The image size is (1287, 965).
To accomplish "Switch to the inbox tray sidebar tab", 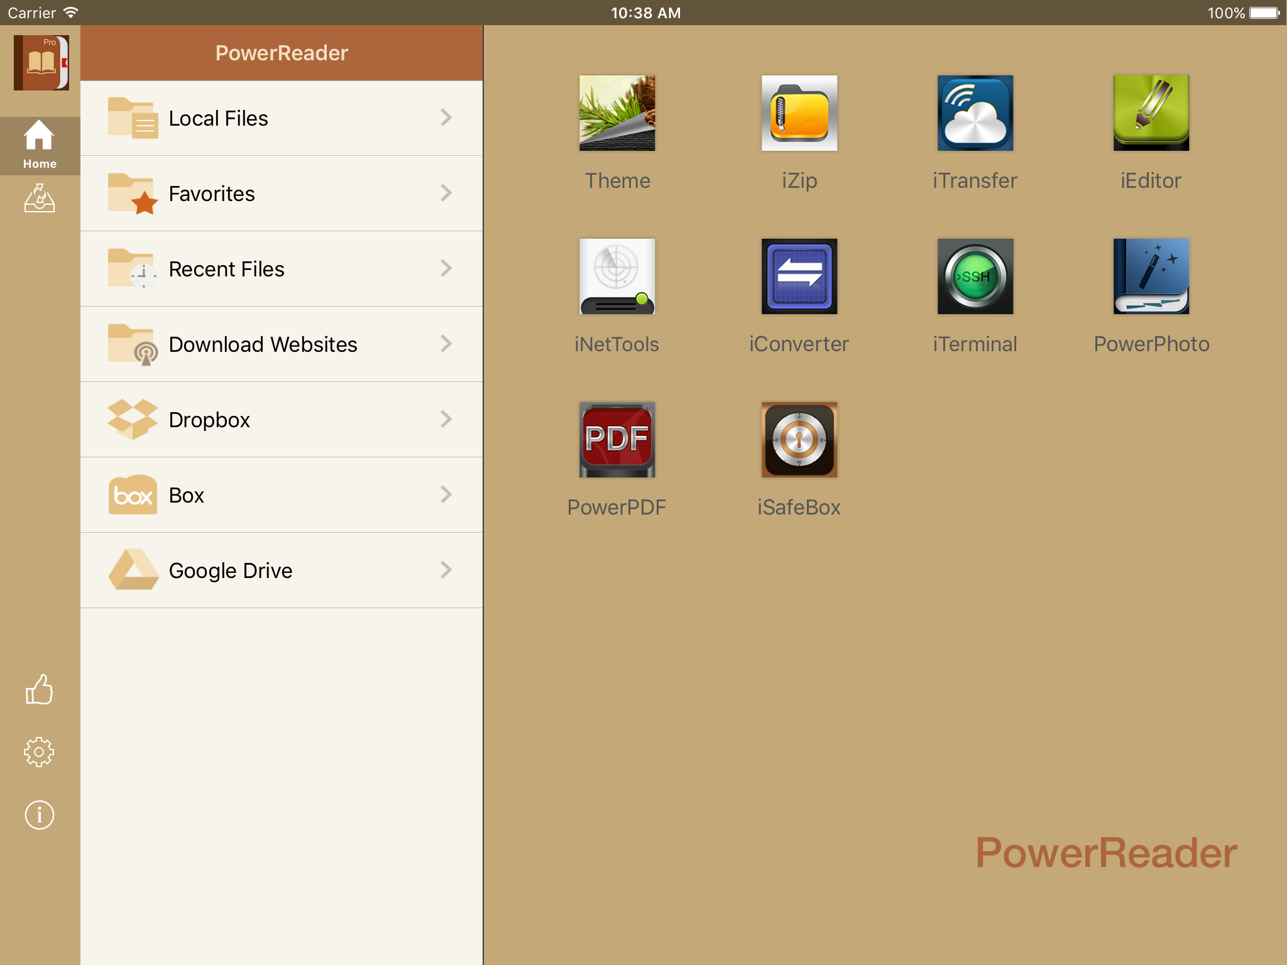I will point(40,199).
